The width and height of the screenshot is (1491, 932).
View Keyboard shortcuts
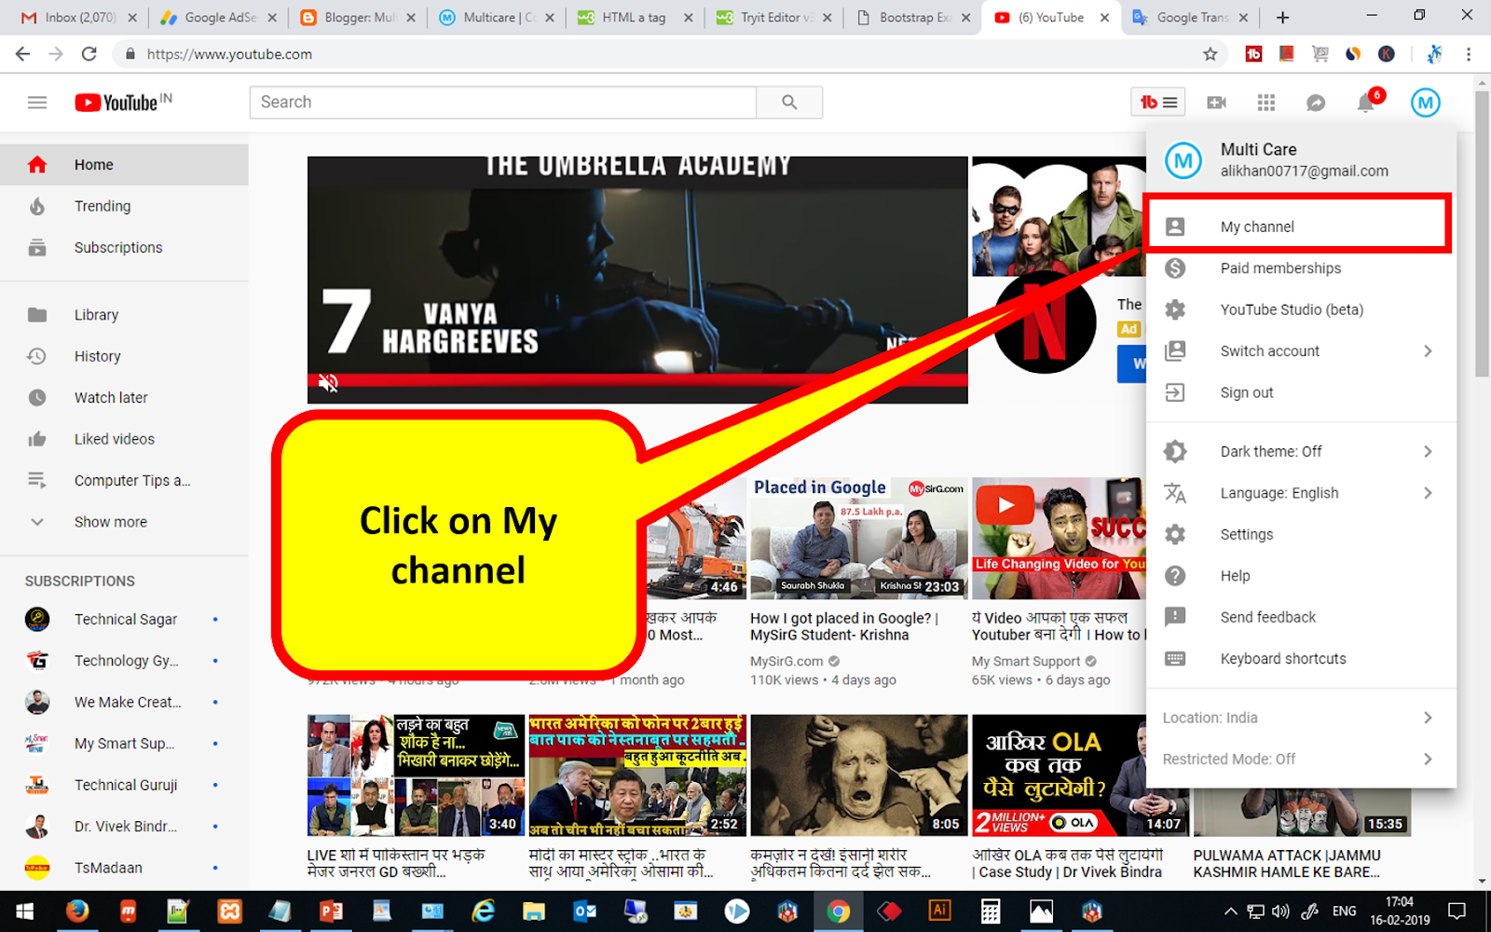[1301, 659]
